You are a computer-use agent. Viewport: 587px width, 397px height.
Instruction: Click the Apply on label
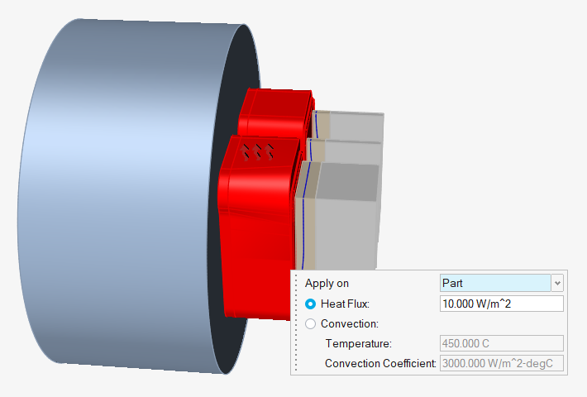(x=327, y=284)
